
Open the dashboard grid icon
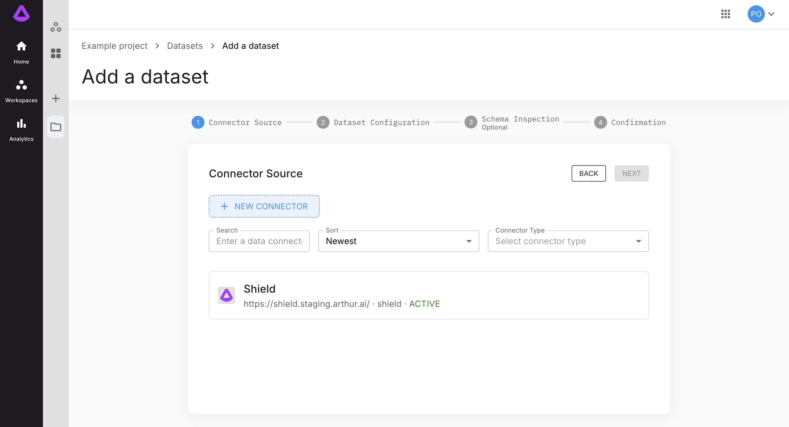tap(56, 53)
